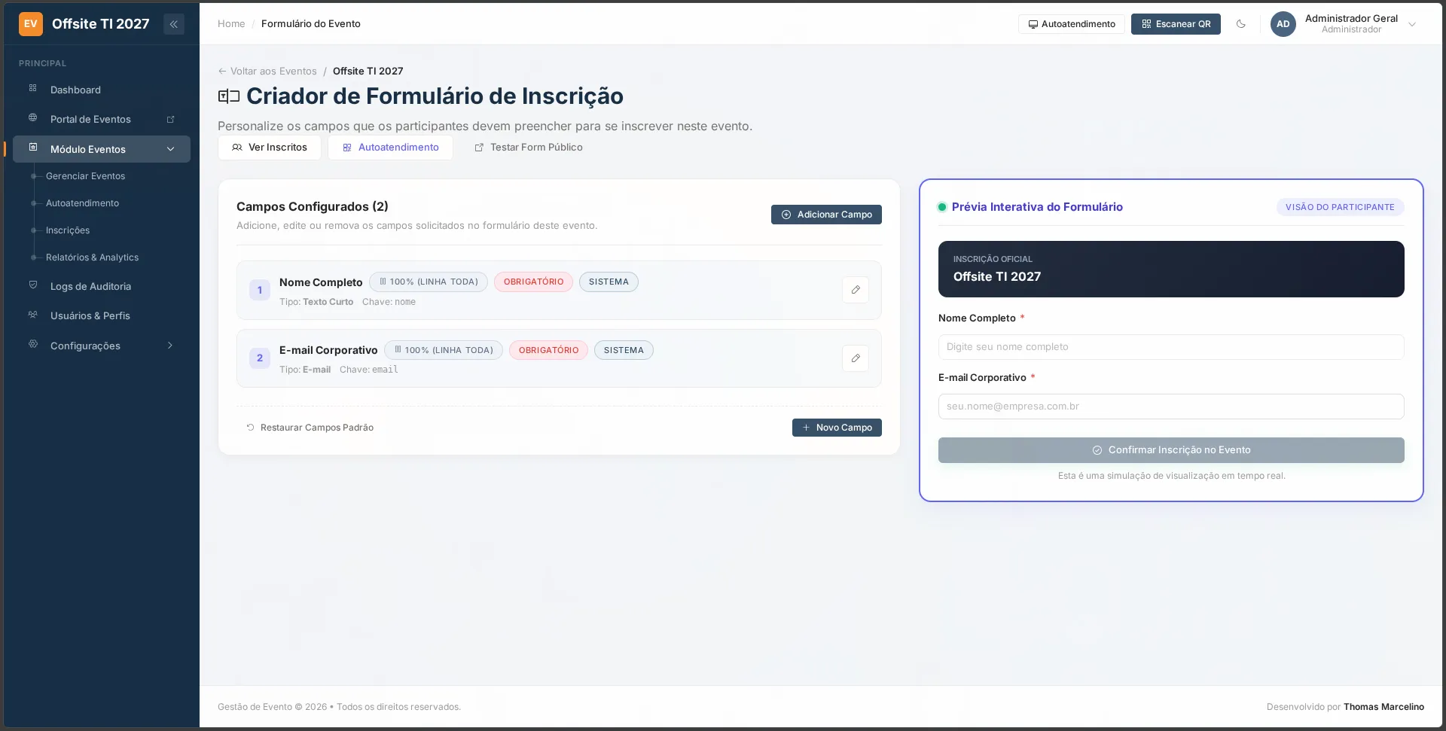This screenshot has width=1446, height=731.
Task: Open Autoatendimento in the top header
Action: [x=1071, y=24]
